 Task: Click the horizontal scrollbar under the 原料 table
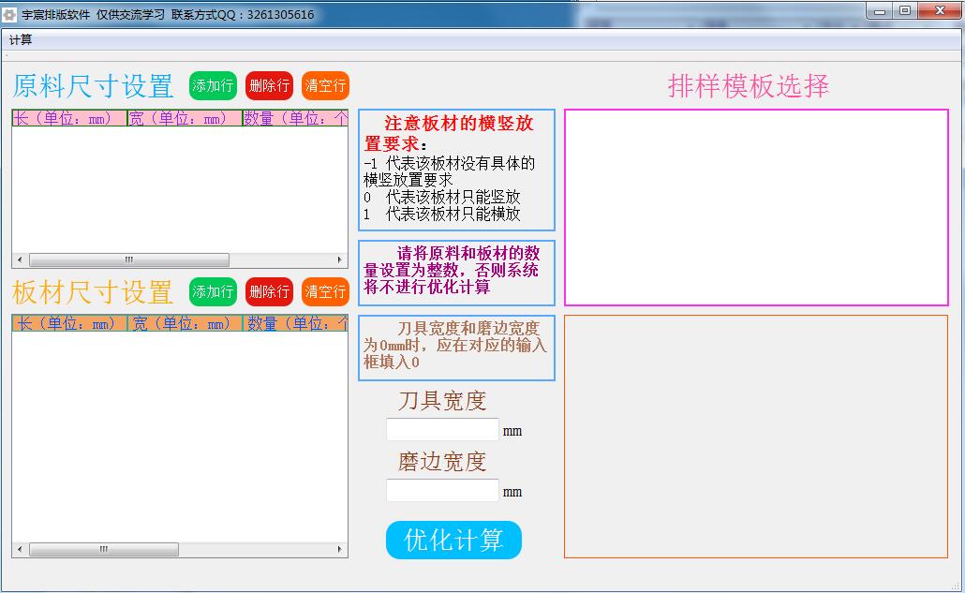(126, 259)
